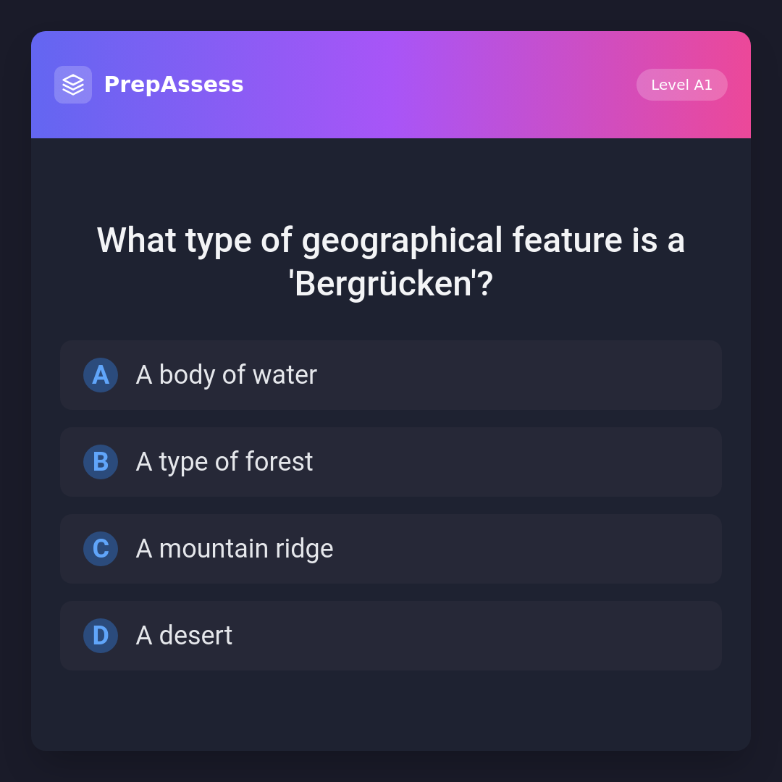This screenshot has width=782, height=782.
Task: Click the word 'Bergrücken' in the question
Action: [x=383, y=284]
